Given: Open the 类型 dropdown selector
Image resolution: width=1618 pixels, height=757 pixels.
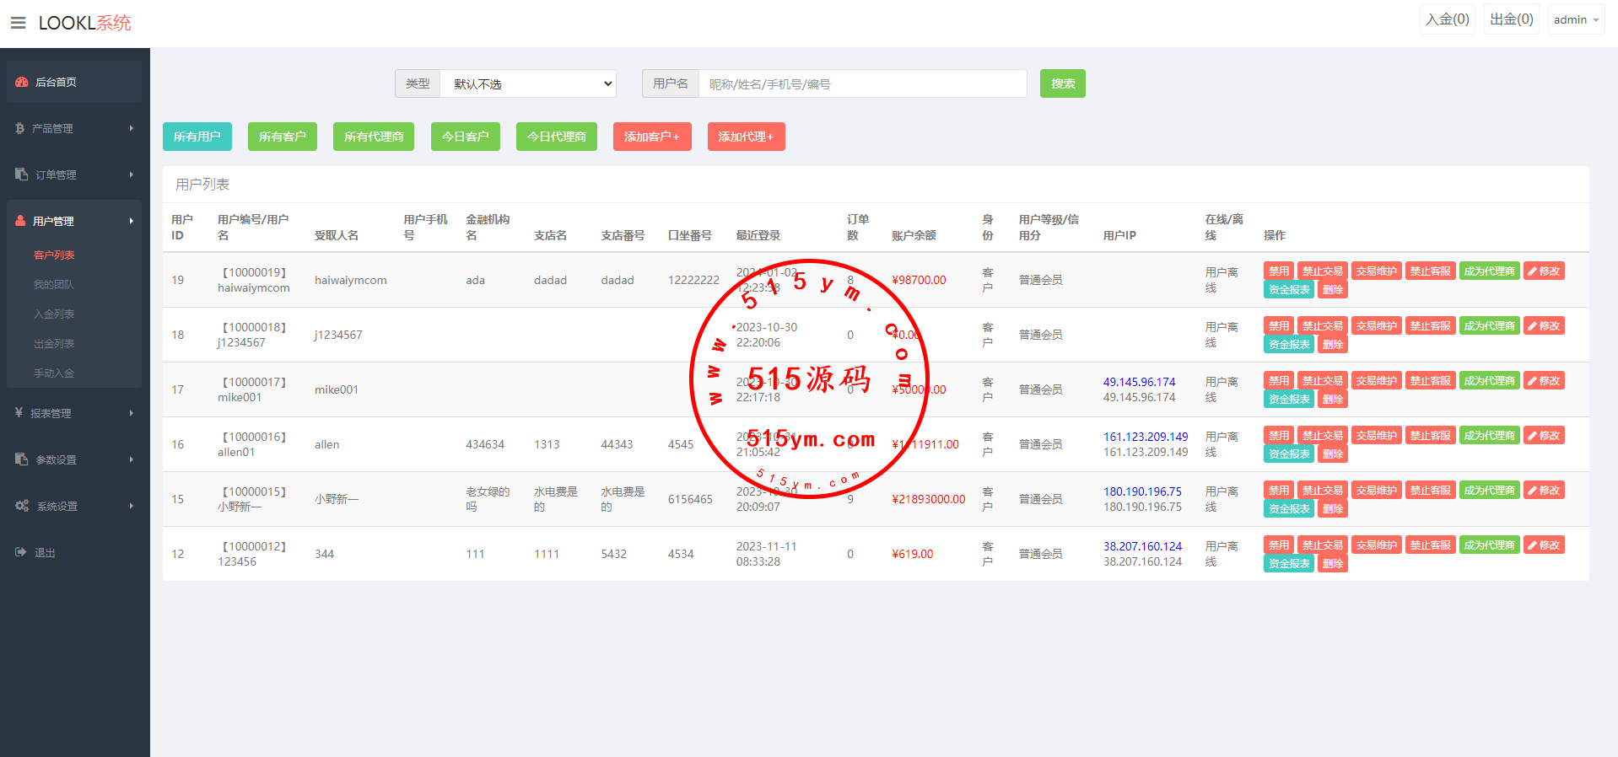Looking at the screenshot, I should coord(528,83).
